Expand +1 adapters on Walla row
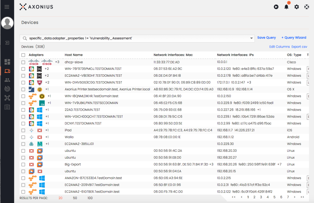Screen dimensions: 314x203 pyautogui.click(x=47, y=137)
